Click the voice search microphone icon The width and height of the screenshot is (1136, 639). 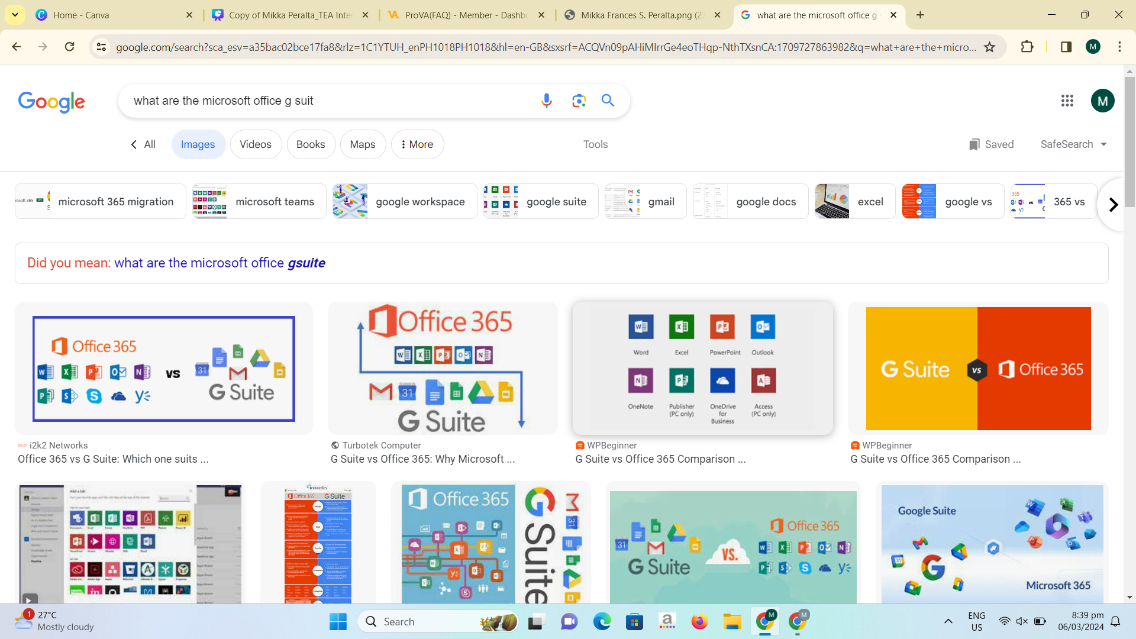pyautogui.click(x=546, y=101)
